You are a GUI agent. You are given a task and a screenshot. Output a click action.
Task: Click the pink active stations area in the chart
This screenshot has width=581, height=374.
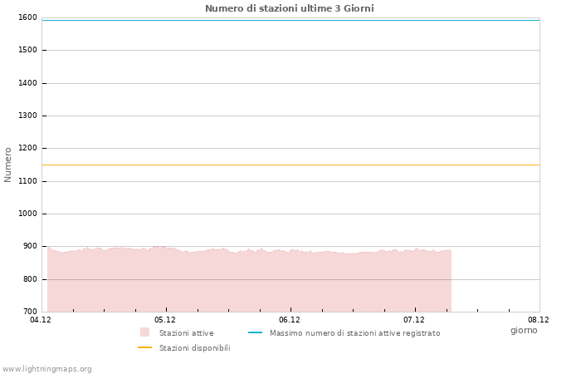coord(249,283)
